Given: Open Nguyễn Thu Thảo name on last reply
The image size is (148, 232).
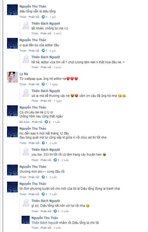Looking at the screenshot, I should point(45,218).
